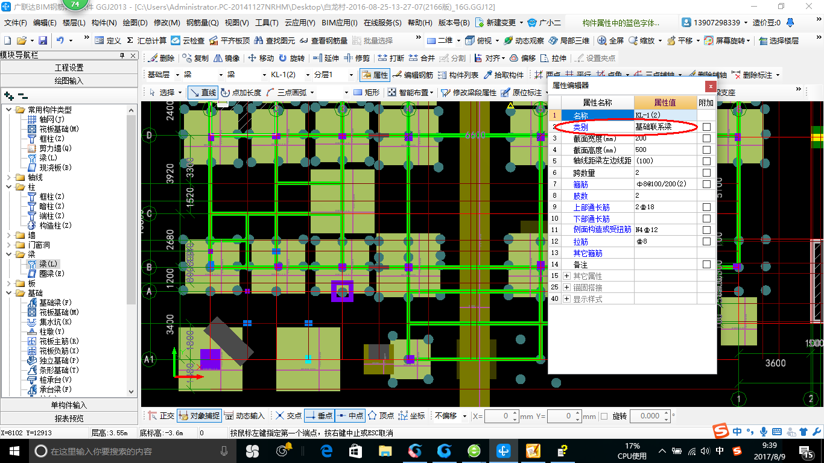This screenshot has width=824, height=463.
Task: Toggle 对象捕捉 object snap
Action: 200,416
